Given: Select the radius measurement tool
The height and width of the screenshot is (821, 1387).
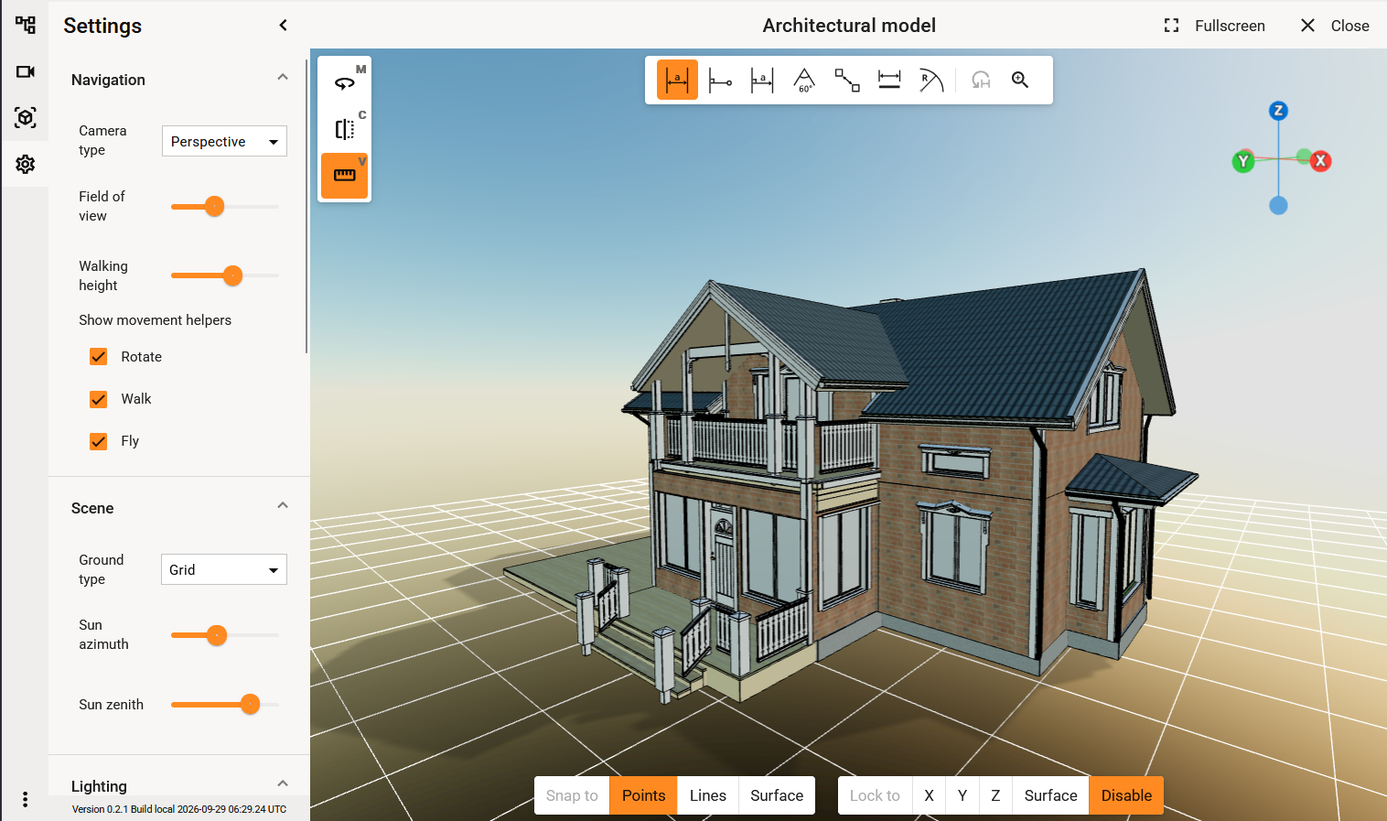Looking at the screenshot, I should (931, 80).
